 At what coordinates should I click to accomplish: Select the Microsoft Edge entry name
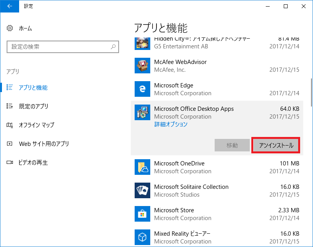tap(174, 85)
